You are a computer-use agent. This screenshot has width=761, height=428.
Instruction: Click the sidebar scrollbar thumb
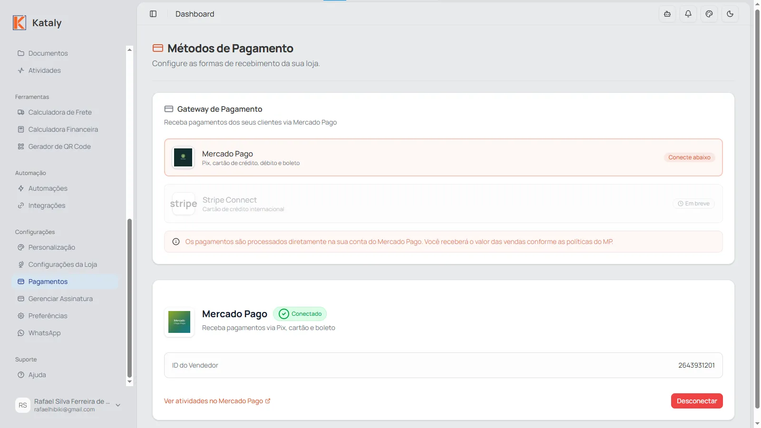[x=129, y=298]
